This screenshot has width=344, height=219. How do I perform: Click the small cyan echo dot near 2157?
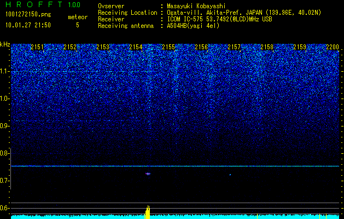pyautogui.click(x=230, y=175)
